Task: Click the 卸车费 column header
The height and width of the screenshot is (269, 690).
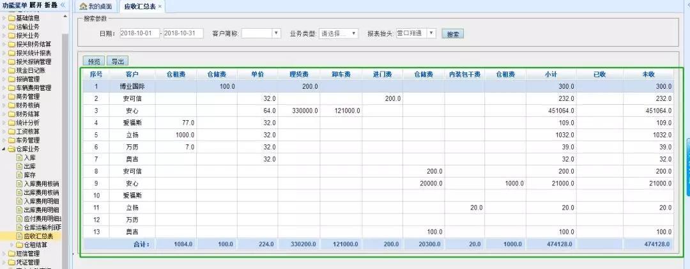Action: [341, 74]
